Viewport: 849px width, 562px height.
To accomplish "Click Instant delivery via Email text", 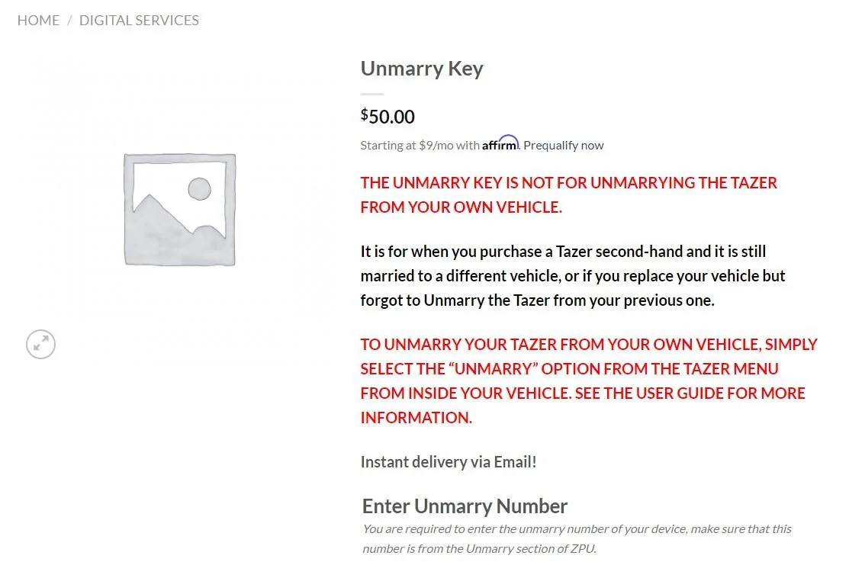I will pos(449,462).
